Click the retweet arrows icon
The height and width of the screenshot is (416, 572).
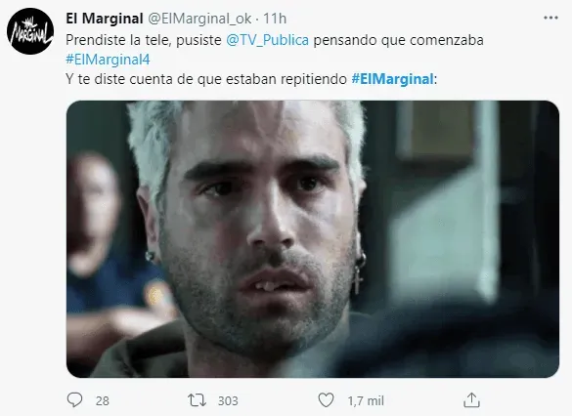click(x=197, y=400)
